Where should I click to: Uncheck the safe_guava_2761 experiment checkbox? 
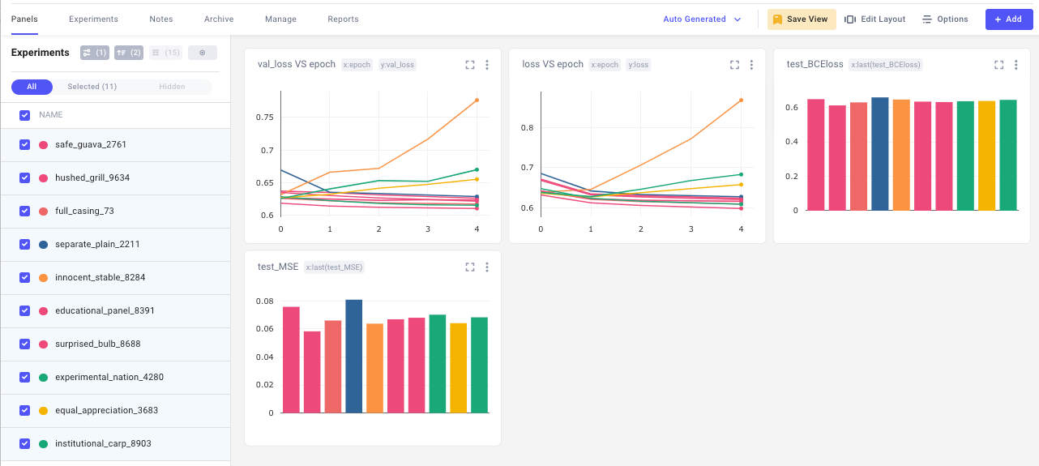click(24, 144)
